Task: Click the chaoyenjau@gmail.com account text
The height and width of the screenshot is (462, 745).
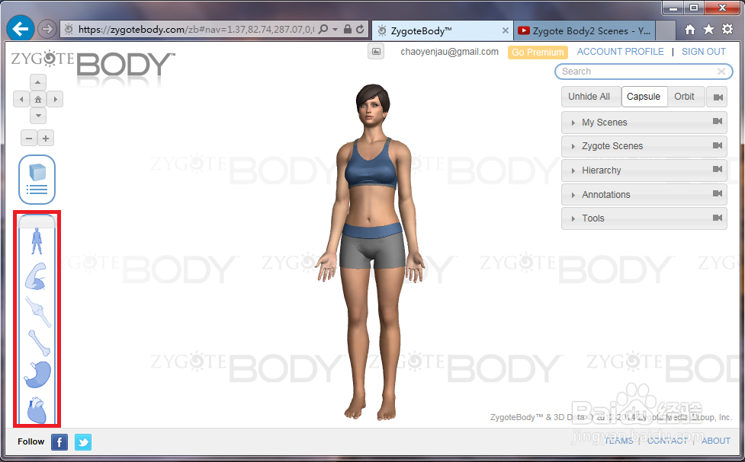Action: tap(449, 52)
